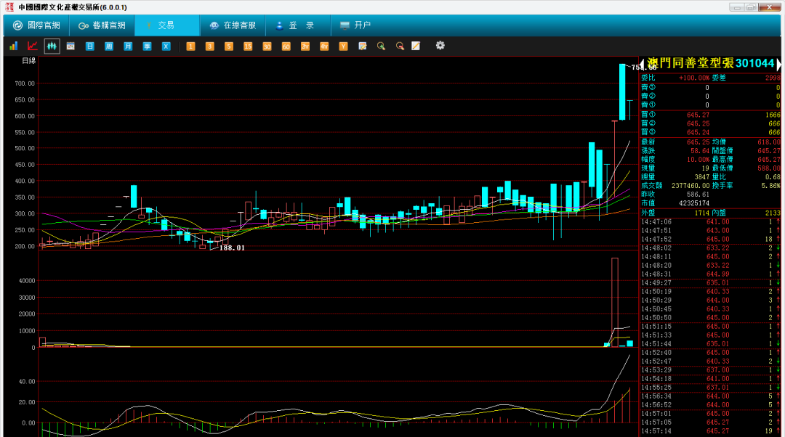Select quarterly period 季 icon
The width and height of the screenshot is (785, 437).
pos(147,46)
